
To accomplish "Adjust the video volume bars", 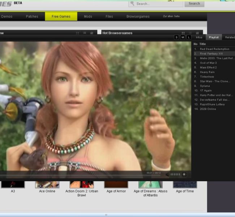I will pos(175,174).
